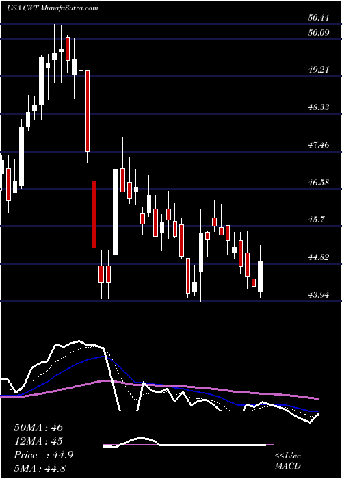
Task: Click the '12MA : 45' readout
Action: coord(38,441)
